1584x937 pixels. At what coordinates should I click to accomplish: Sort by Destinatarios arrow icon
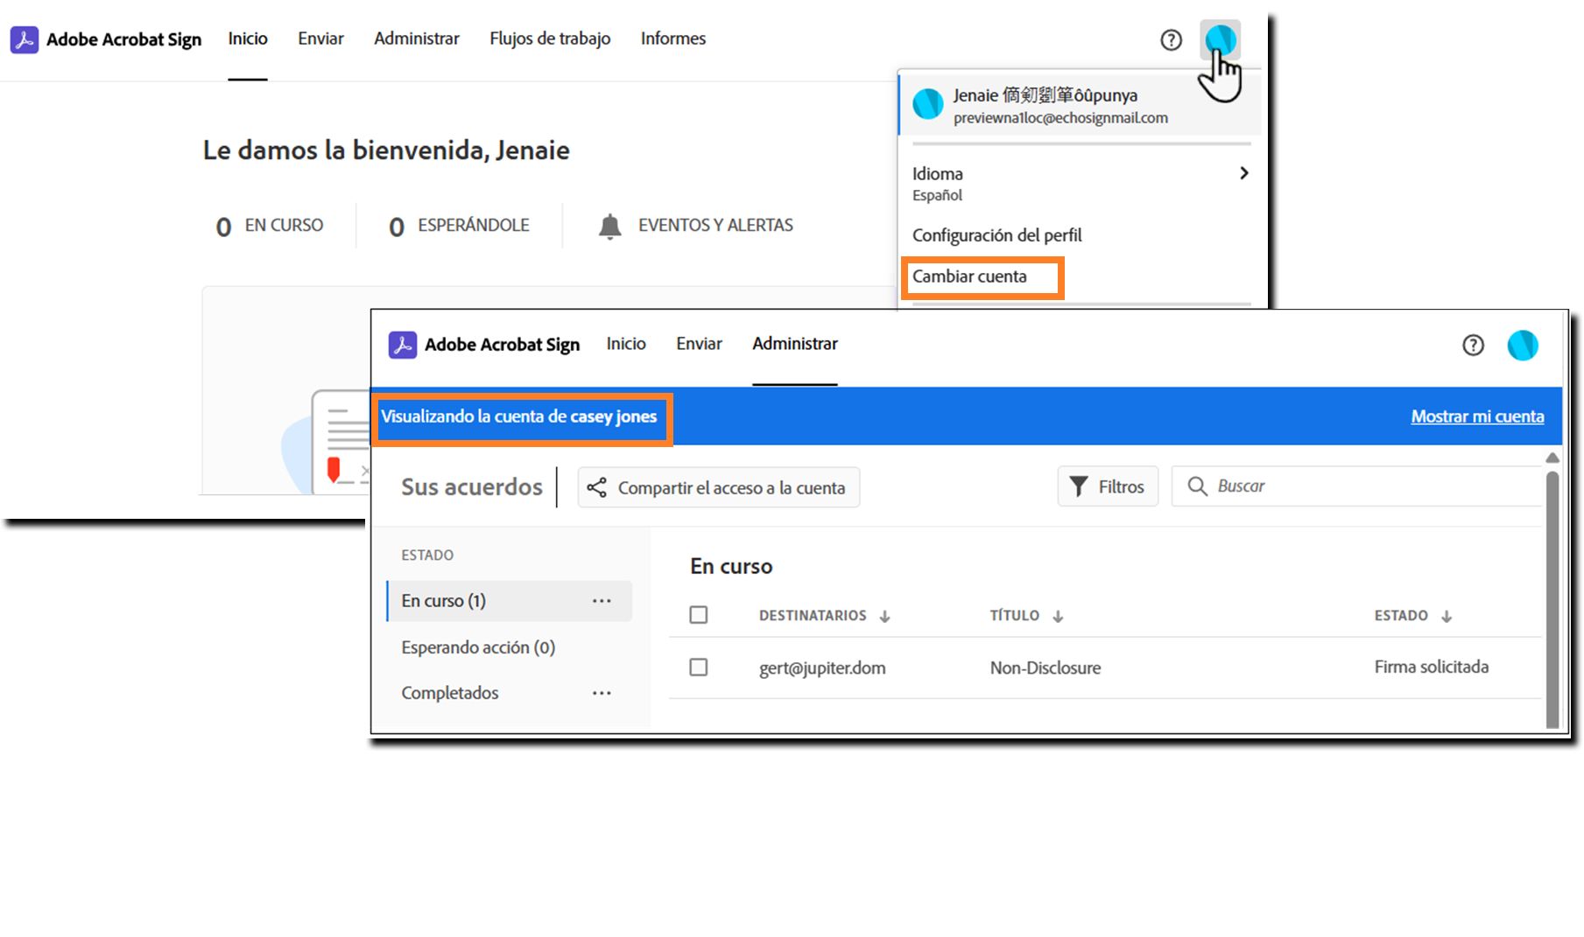[x=884, y=616]
